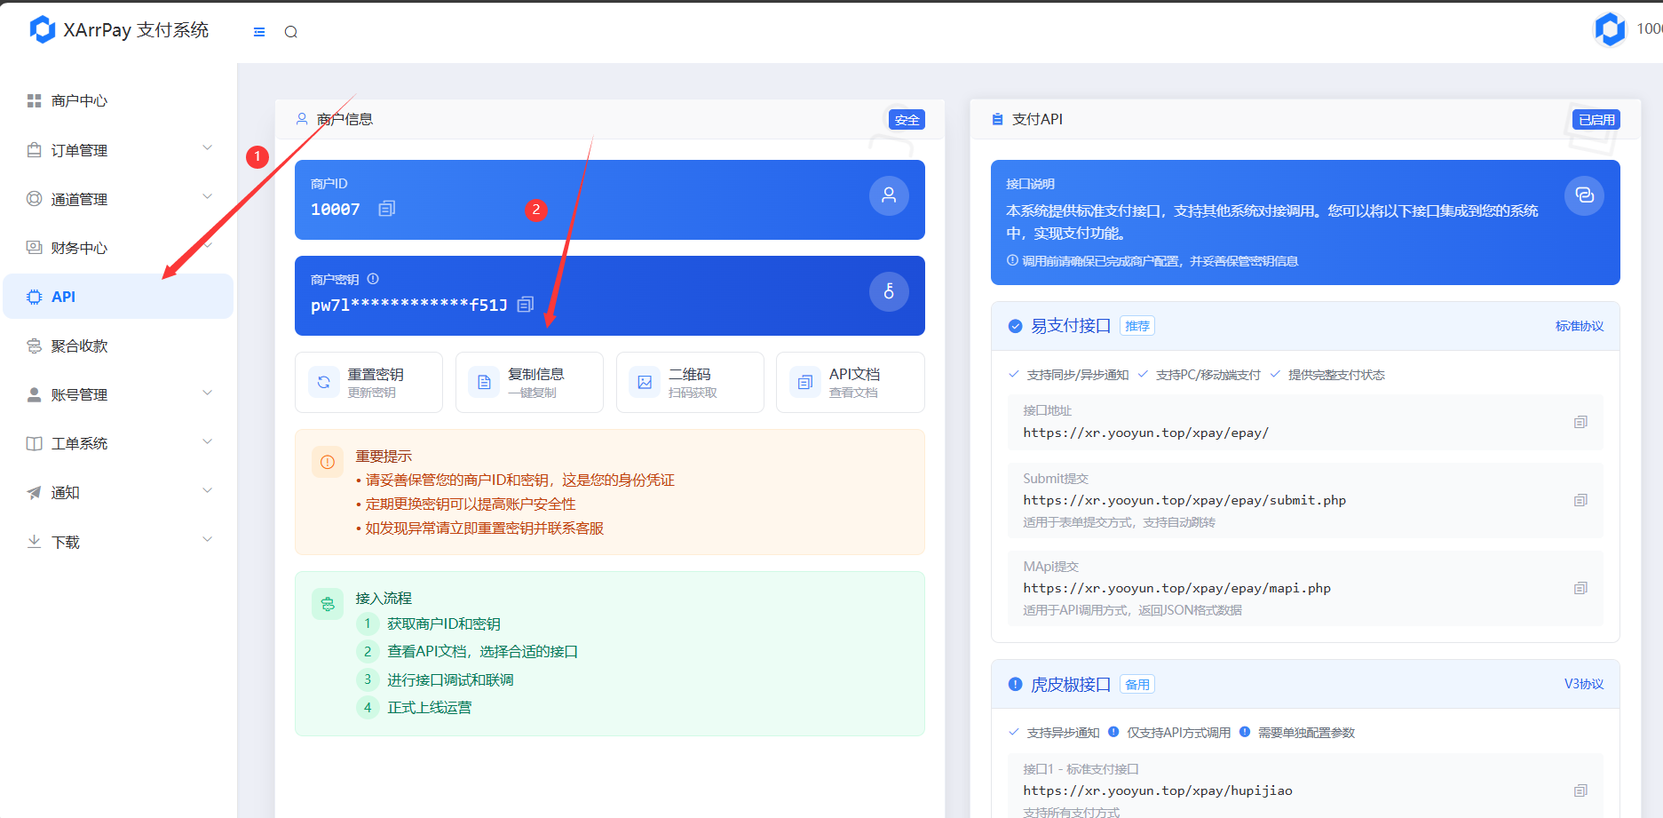Copy the Submit提交 submit.php URL
The image size is (1663, 818).
click(x=1581, y=500)
